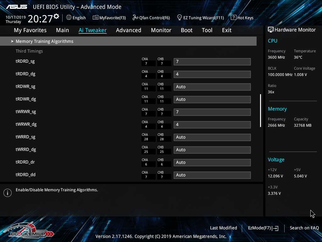Click the settings gear icon beside the clock
Image resolution: width=322 pixels, height=242 pixels.
(56, 16)
